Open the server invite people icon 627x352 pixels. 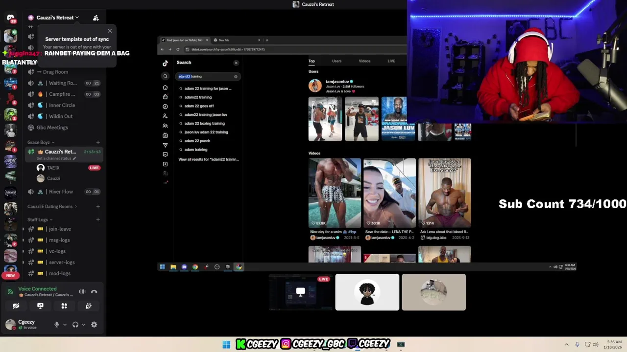pyautogui.click(x=96, y=18)
